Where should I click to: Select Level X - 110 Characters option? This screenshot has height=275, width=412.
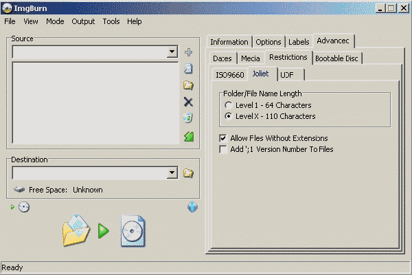[x=229, y=116]
